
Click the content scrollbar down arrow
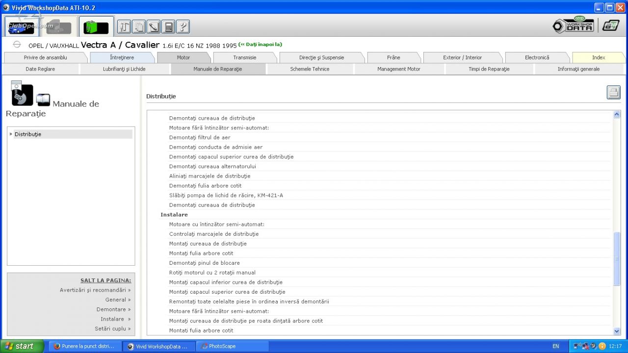click(617, 331)
